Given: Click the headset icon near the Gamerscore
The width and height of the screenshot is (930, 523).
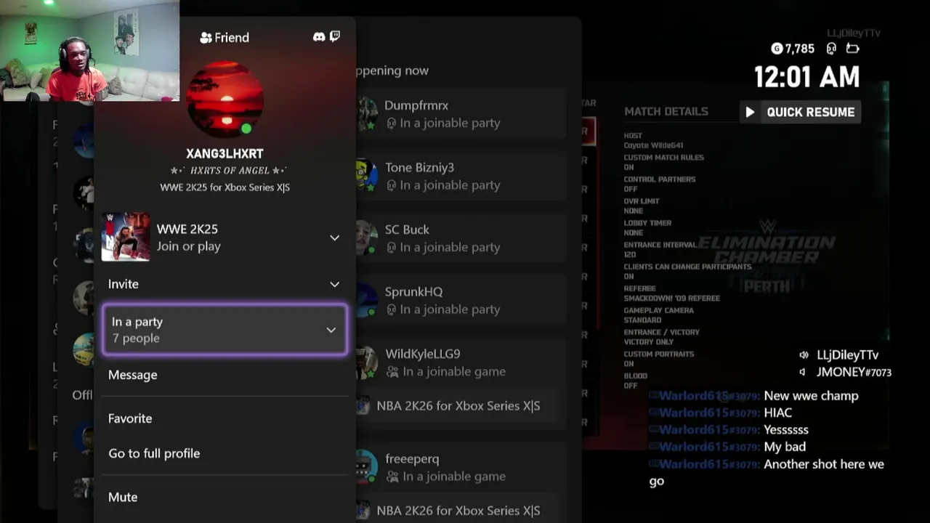Looking at the screenshot, I should pyautogui.click(x=831, y=49).
